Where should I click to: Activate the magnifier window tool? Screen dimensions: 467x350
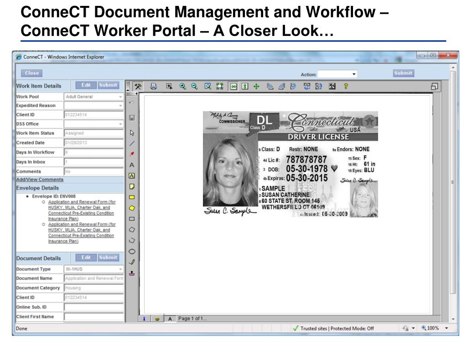(x=208, y=86)
